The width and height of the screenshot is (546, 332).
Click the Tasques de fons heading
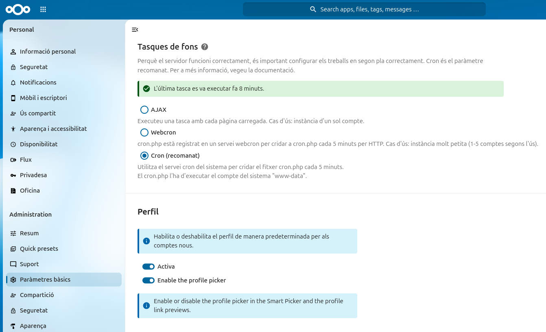pyautogui.click(x=168, y=47)
